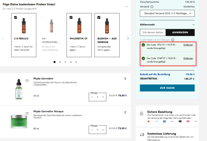The image size is (207, 141).
Task: Show next samples with right carousel arrow
Action: 128,38
